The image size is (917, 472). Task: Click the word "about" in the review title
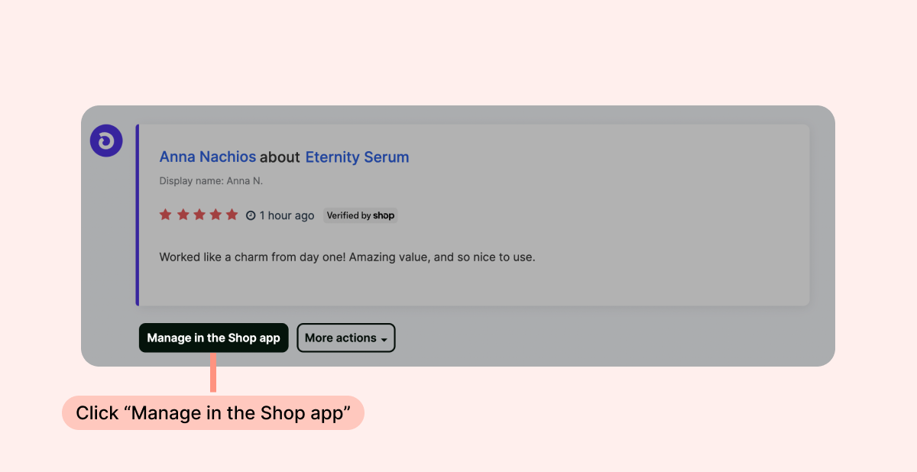tap(280, 157)
